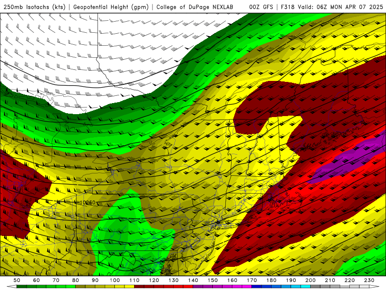Click the 110 value on the color scale
The height and width of the screenshot is (289, 386).
click(x=135, y=280)
